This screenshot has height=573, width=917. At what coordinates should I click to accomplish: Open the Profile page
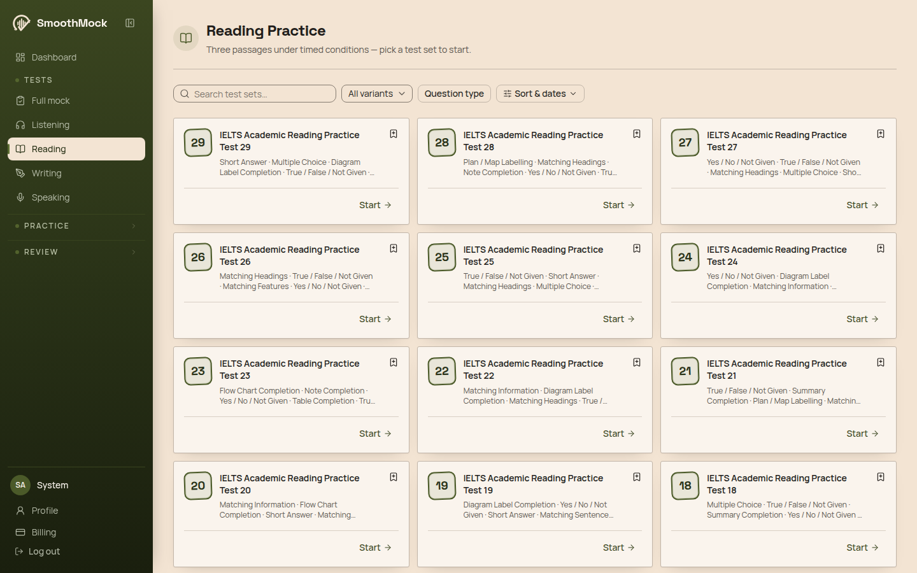(76, 511)
